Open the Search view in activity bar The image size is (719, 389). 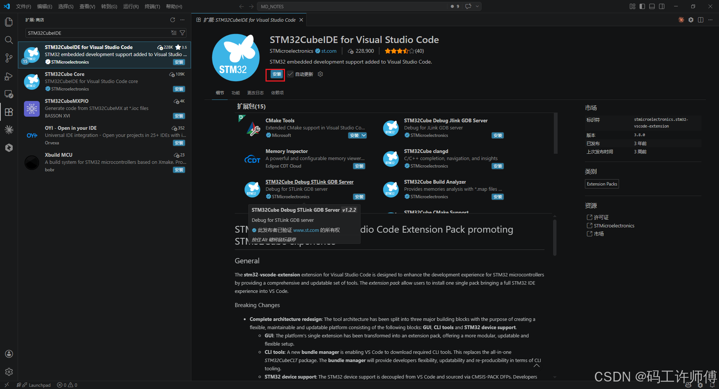[9, 40]
